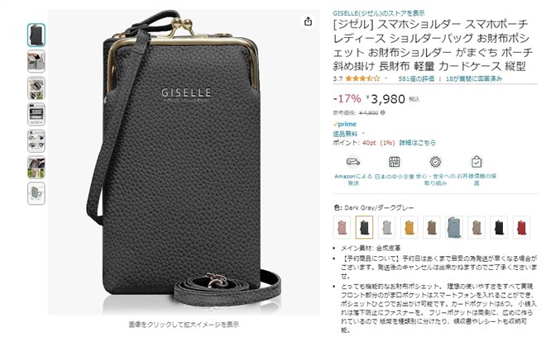
Task: Select the yellow color swatch
Action: (409, 227)
